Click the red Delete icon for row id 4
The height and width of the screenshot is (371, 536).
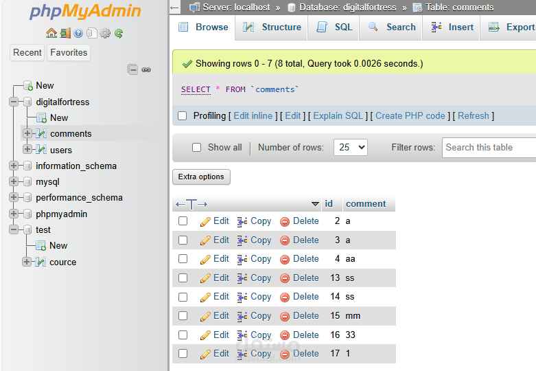(x=284, y=260)
